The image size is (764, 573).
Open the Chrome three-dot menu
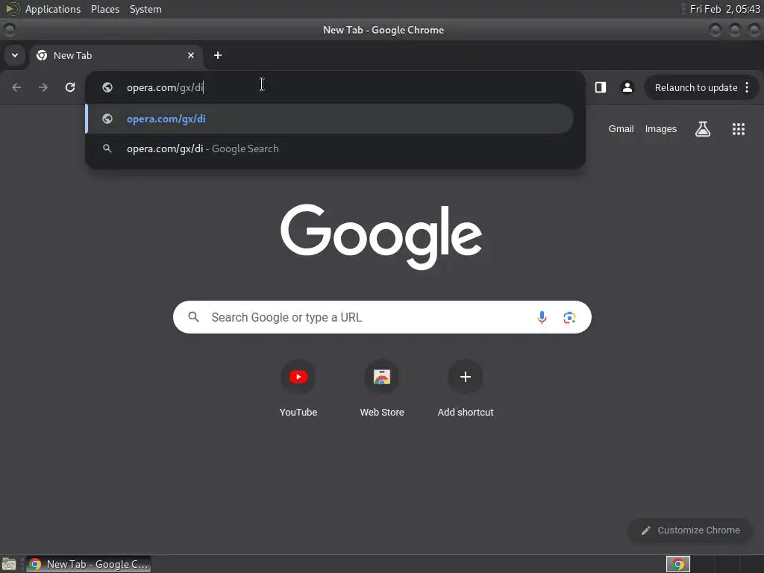747,87
